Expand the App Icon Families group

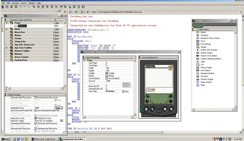click(x=7, y=48)
